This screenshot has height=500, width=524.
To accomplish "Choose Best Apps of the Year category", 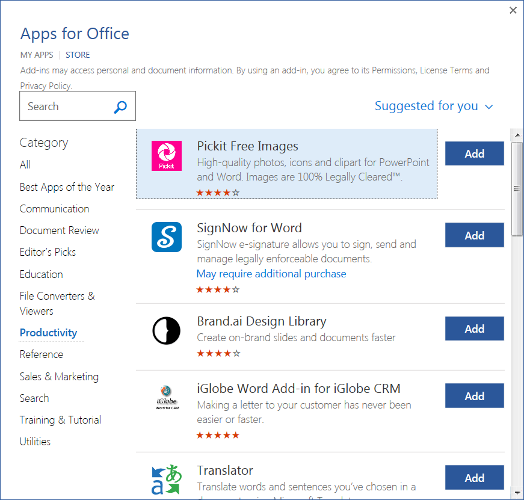I will coord(67,187).
